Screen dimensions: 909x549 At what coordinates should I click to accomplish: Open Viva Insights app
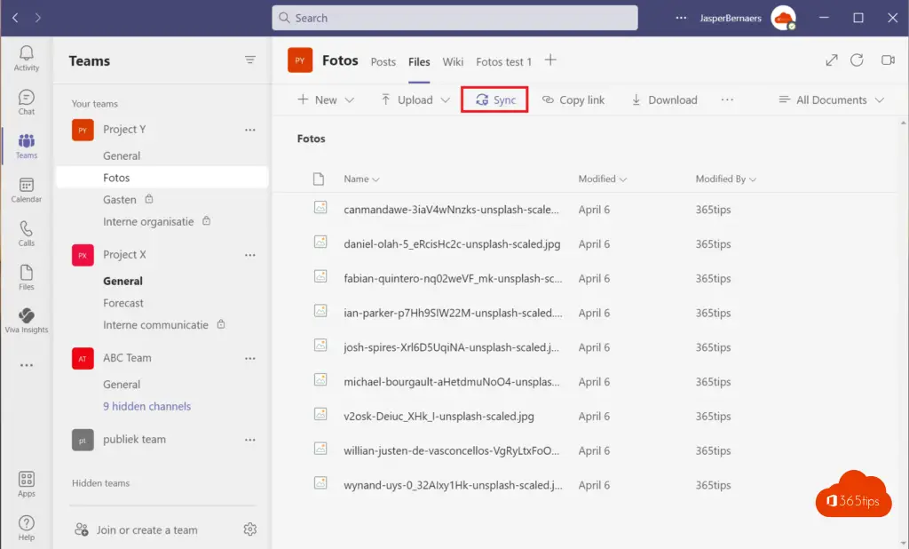click(x=27, y=320)
